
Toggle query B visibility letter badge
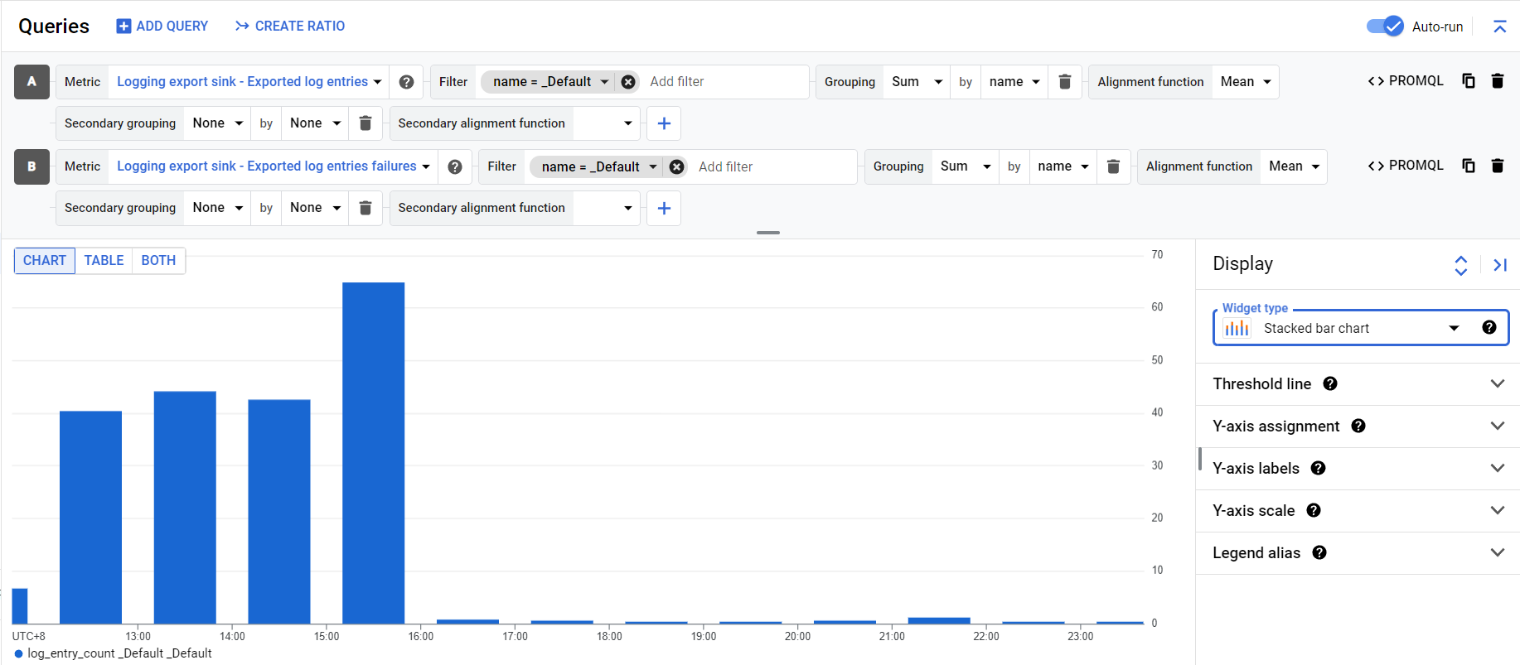[31, 166]
